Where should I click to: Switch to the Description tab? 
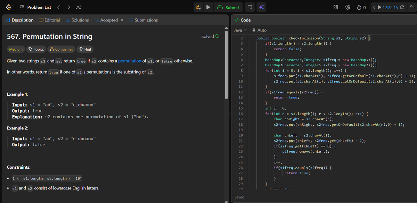tap(19, 20)
